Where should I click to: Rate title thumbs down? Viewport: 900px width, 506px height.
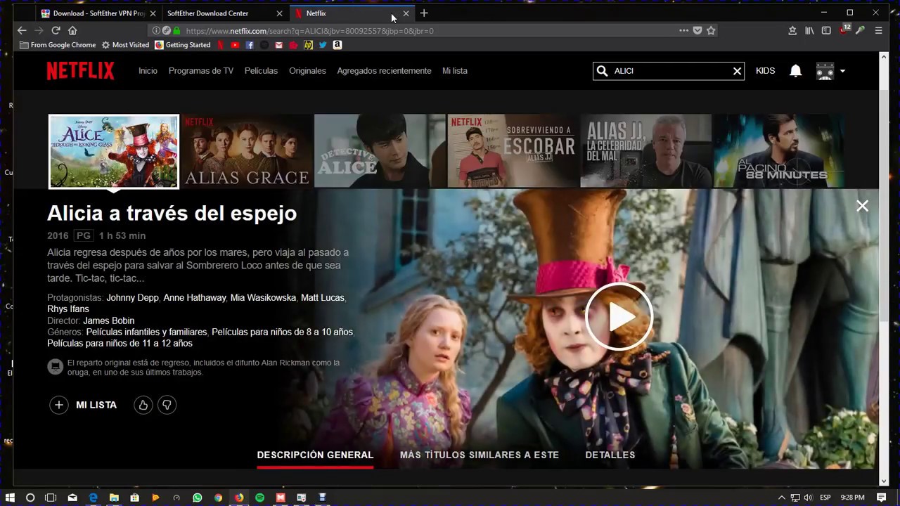(x=167, y=405)
